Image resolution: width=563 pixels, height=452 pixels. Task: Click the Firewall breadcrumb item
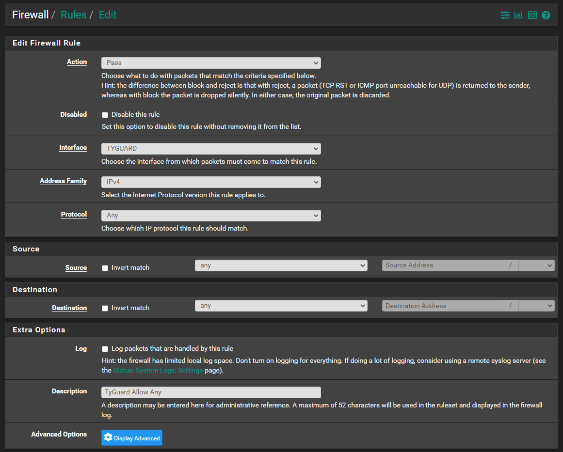[30, 15]
